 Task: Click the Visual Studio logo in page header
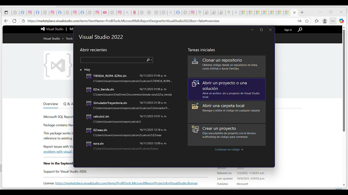[43, 29]
